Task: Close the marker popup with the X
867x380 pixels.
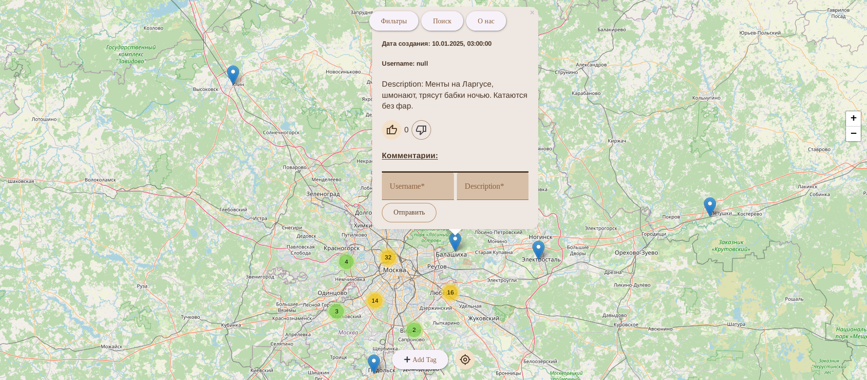Action: coord(532,13)
